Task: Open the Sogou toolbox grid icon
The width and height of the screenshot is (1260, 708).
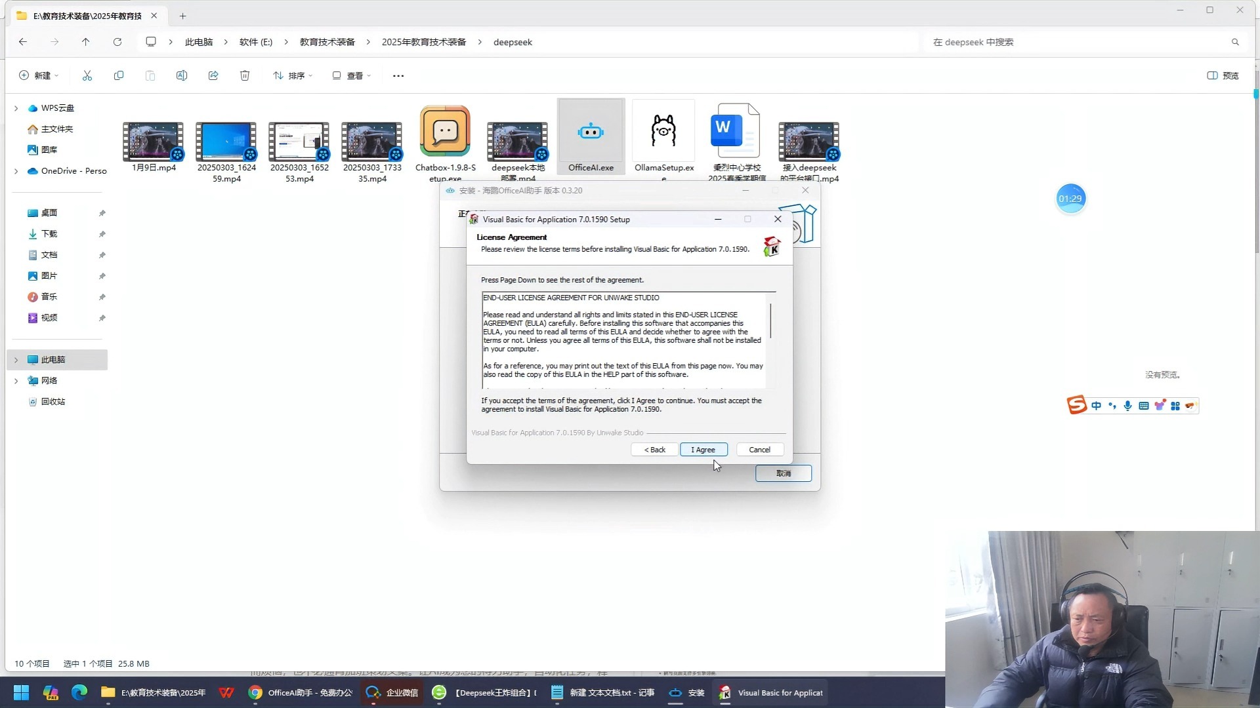Action: (1175, 405)
